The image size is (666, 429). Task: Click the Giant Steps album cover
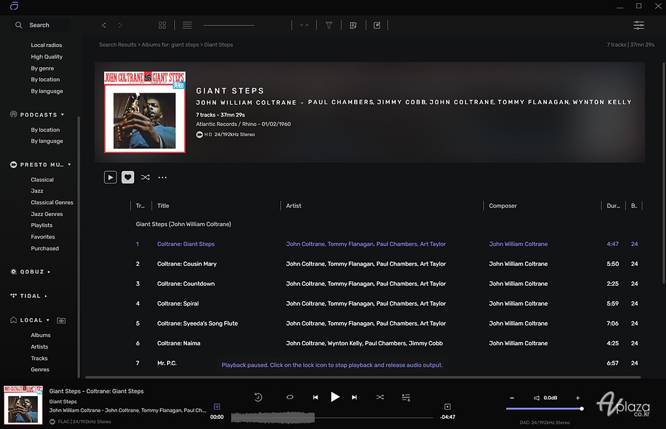click(145, 112)
